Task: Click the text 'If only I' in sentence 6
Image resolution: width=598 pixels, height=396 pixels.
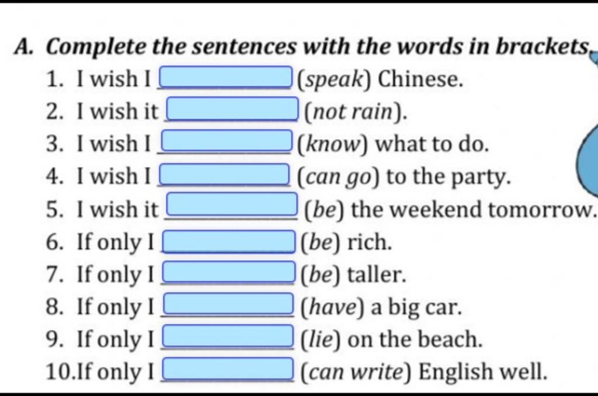Action: coord(116,242)
